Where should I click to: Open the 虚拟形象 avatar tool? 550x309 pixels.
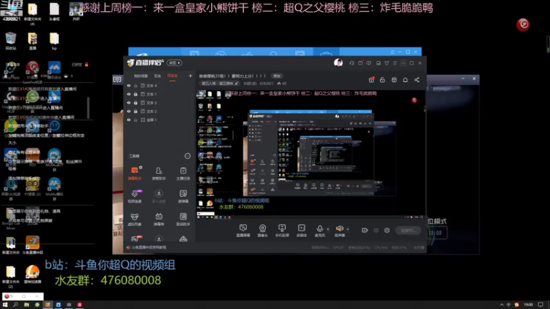tap(134, 219)
